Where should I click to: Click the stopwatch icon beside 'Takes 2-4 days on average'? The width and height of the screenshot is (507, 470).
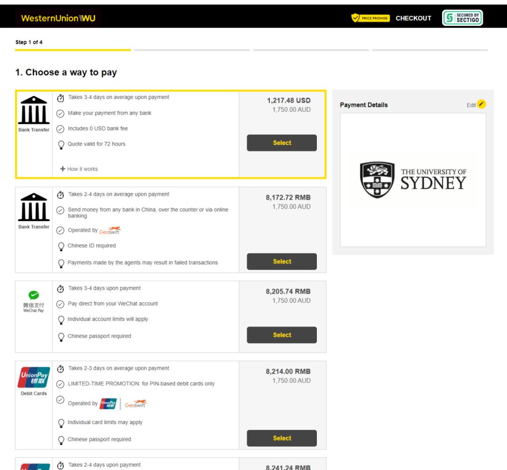(61, 195)
